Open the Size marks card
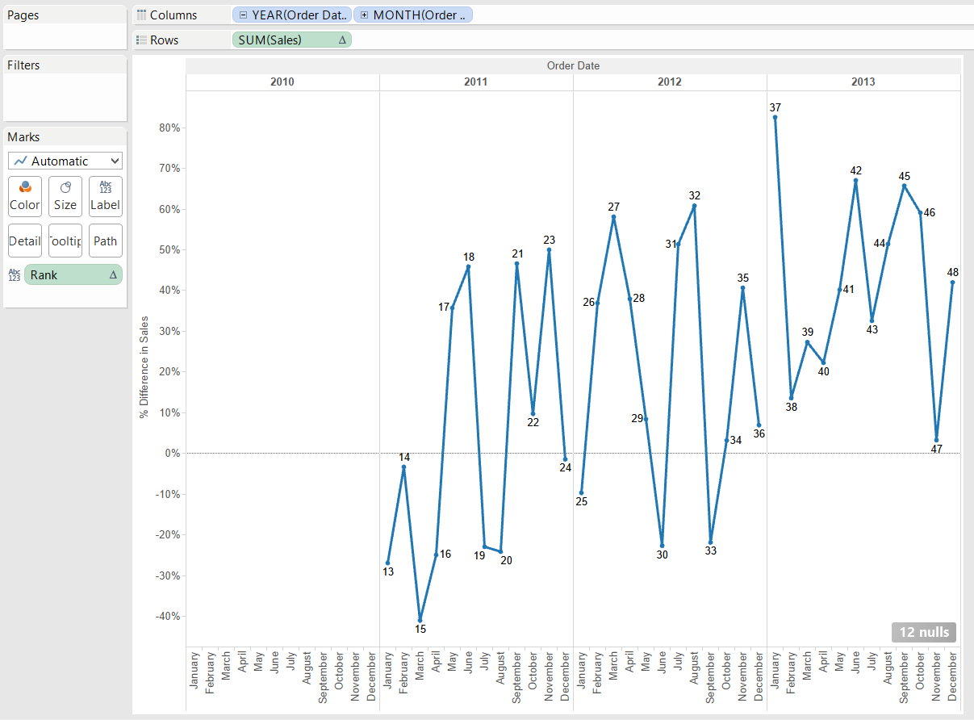This screenshot has width=974, height=720. click(x=65, y=196)
